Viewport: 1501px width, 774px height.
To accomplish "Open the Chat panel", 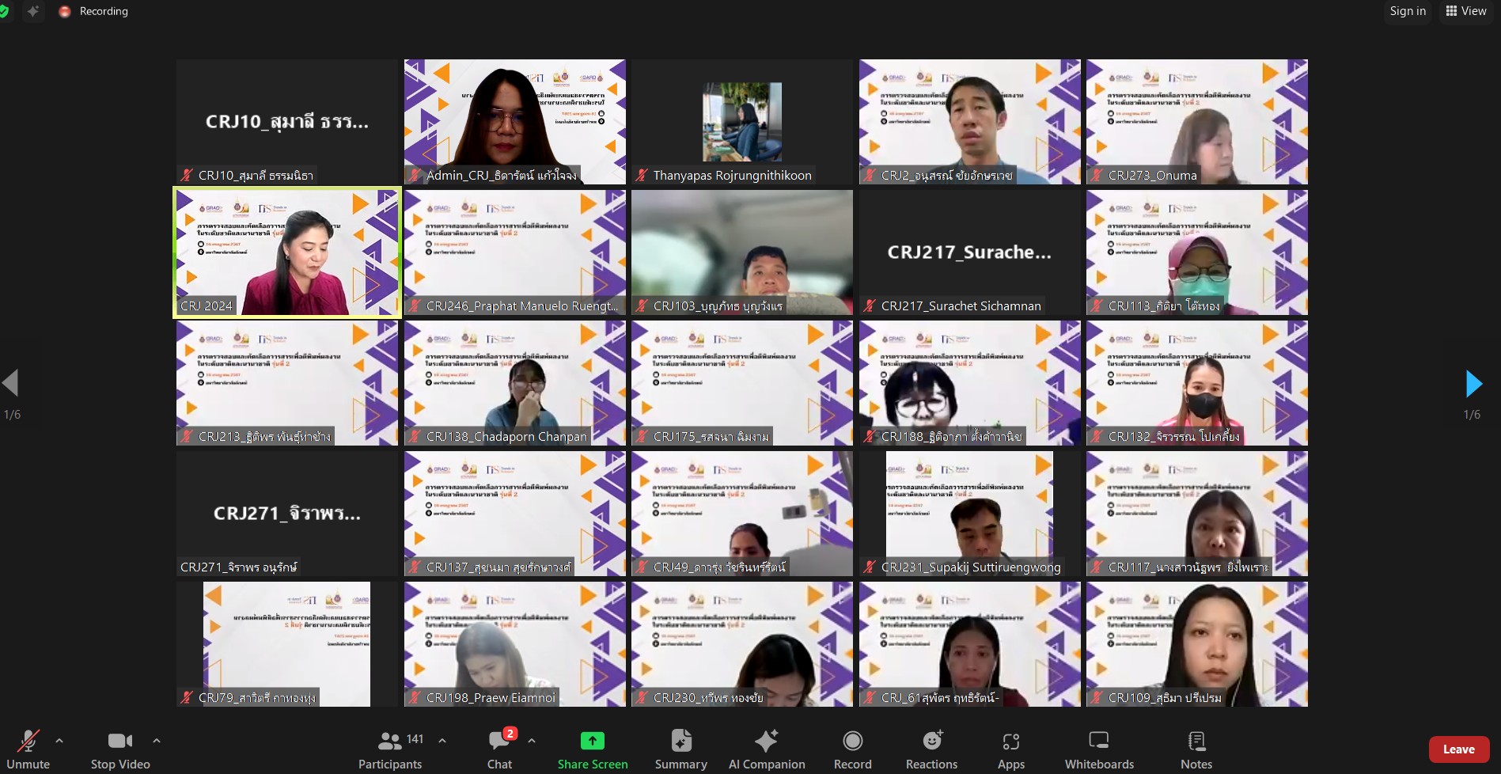I will (x=499, y=742).
